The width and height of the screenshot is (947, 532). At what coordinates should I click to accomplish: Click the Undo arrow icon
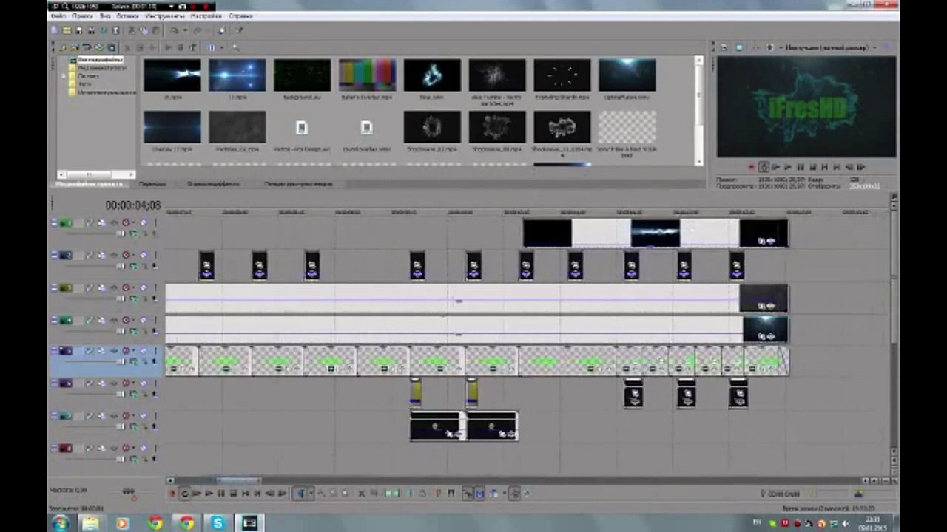coord(174,30)
